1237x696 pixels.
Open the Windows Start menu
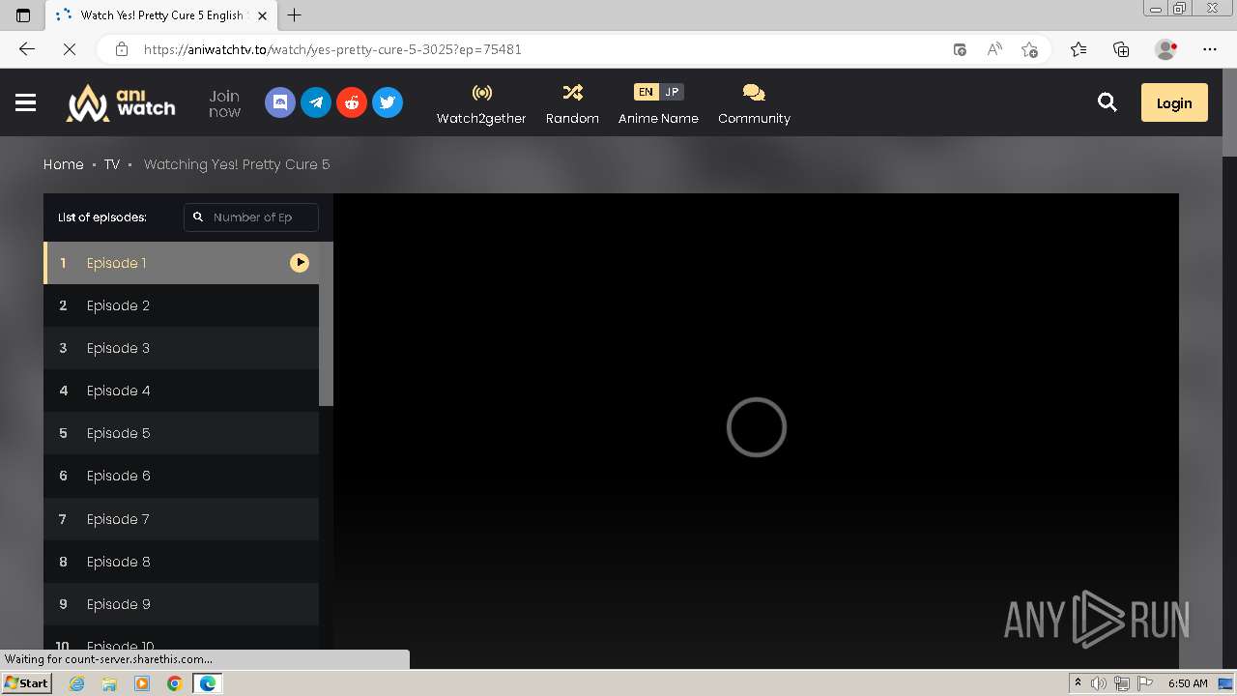(x=26, y=683)
